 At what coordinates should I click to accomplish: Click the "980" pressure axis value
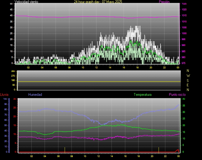coord(183,57)
